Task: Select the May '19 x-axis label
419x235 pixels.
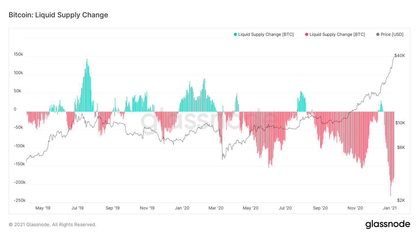Action: (43, 208)
